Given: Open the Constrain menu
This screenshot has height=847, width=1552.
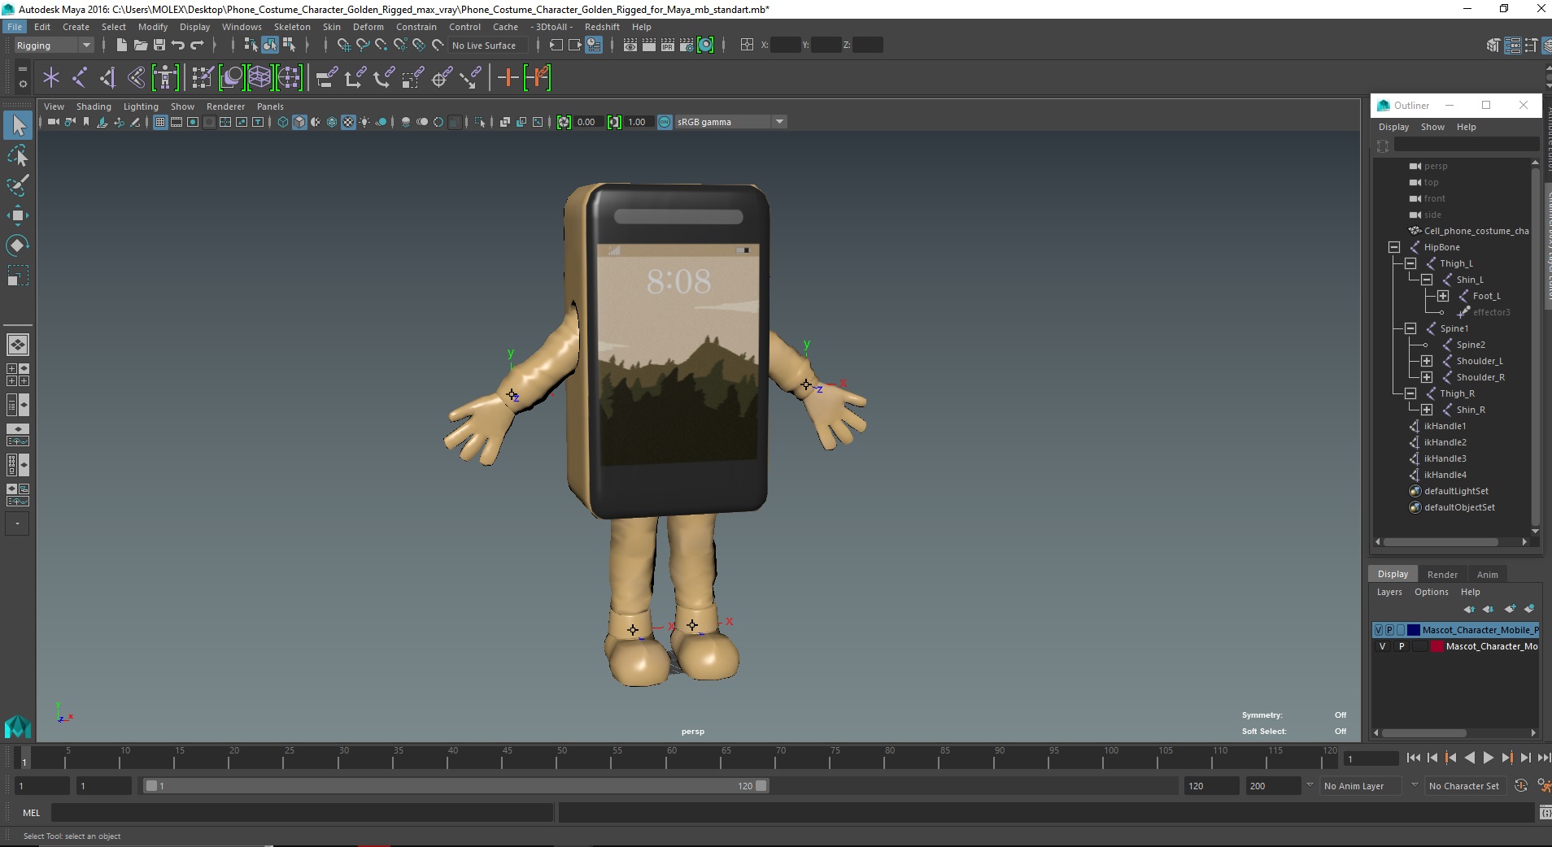Looking at the screenshot, I should click(x=416, y=27).
